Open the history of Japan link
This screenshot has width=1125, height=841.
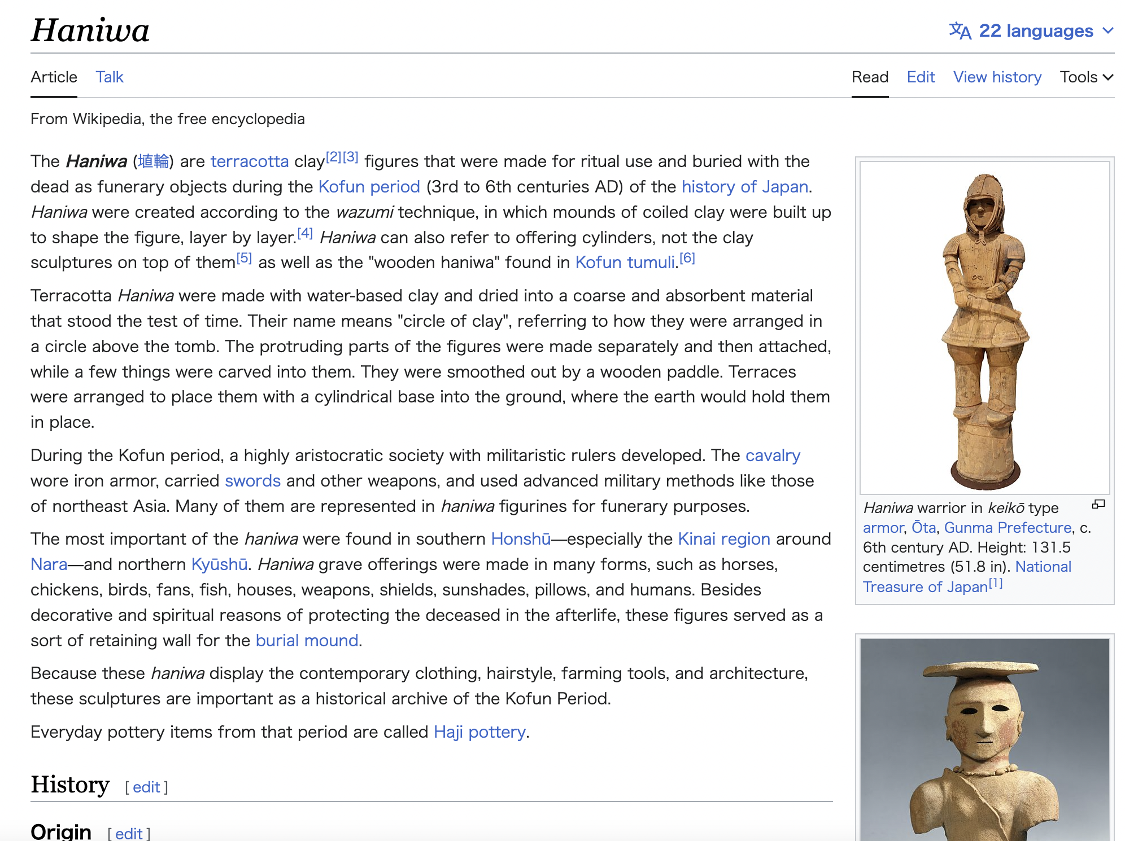(x=745, y=187)
